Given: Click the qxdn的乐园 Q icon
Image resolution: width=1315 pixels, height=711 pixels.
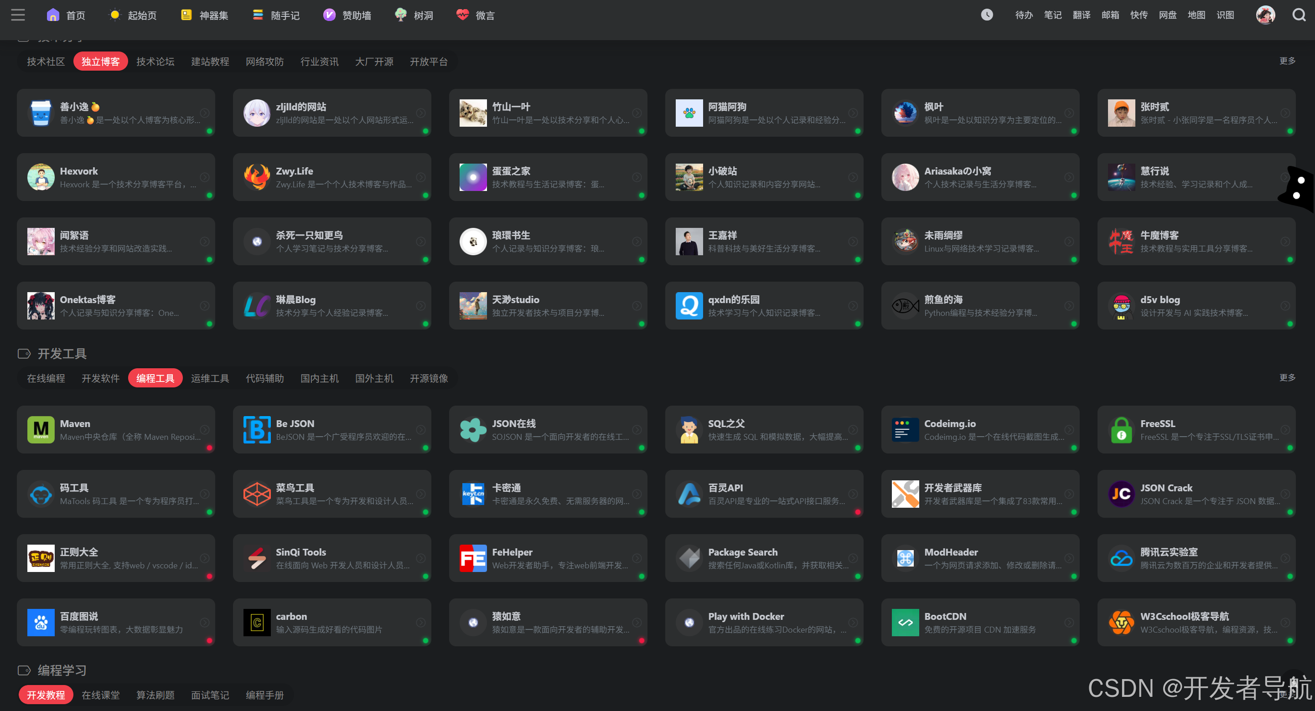Looking at the screenshot, I should [689, 306].
